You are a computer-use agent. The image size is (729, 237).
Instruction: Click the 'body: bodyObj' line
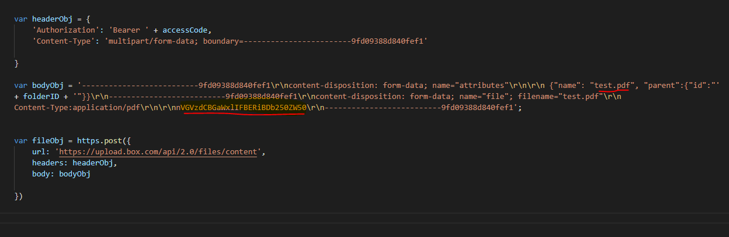(61, 174)
